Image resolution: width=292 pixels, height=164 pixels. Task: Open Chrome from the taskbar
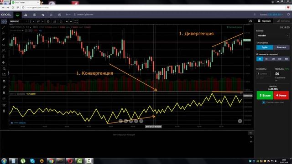coord(51,161)
